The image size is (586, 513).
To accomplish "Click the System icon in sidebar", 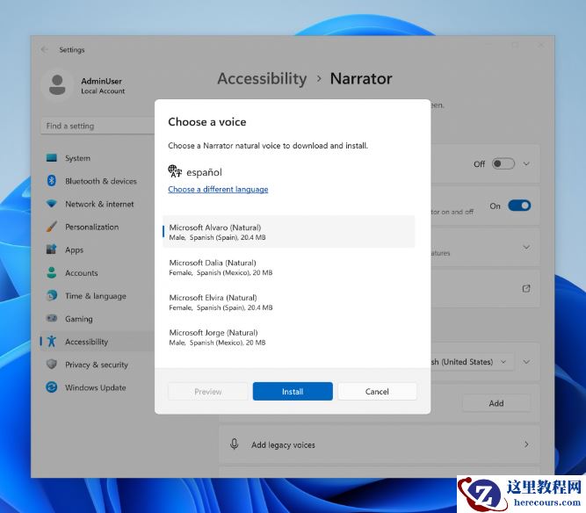I will click(52, 158).
